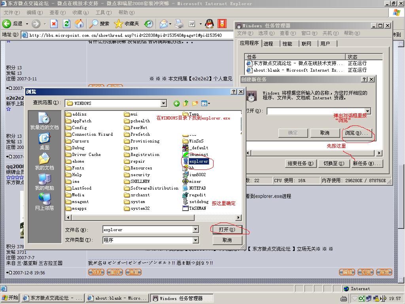Open IE 文件 menu
This screenshot has width=405, height=304.
[x=11, y=12]
